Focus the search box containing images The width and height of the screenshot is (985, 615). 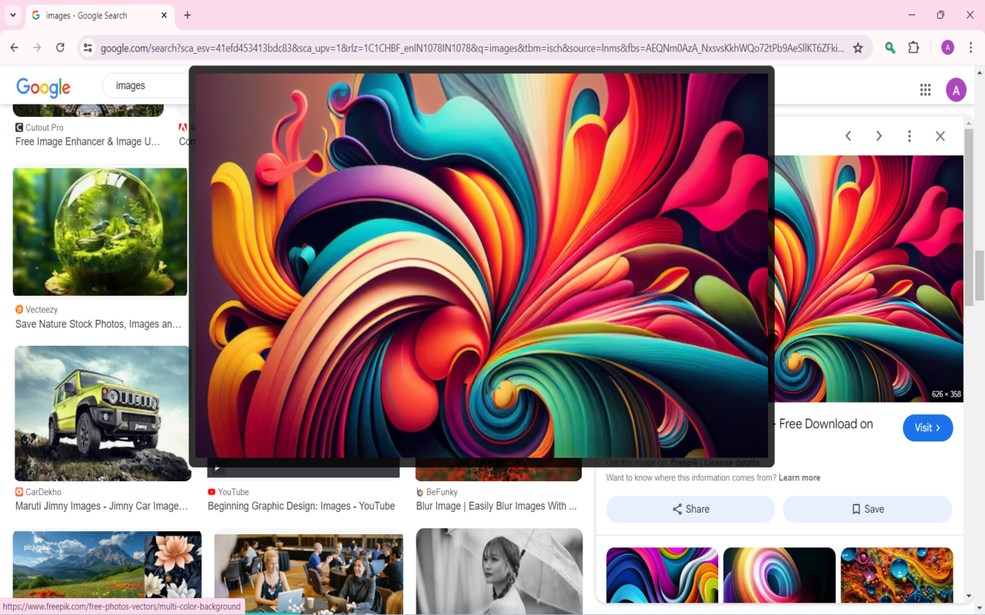click(x=146, y=85)
